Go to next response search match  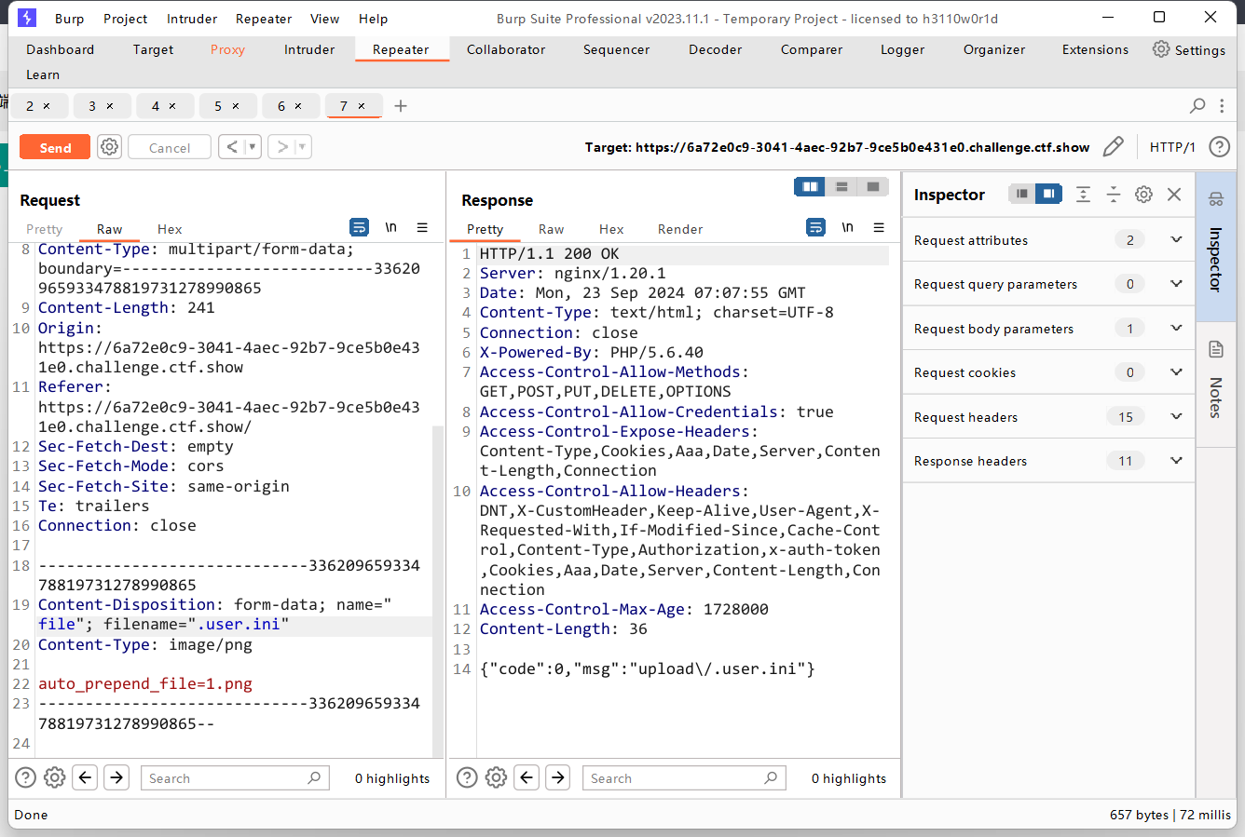point(558,777)
